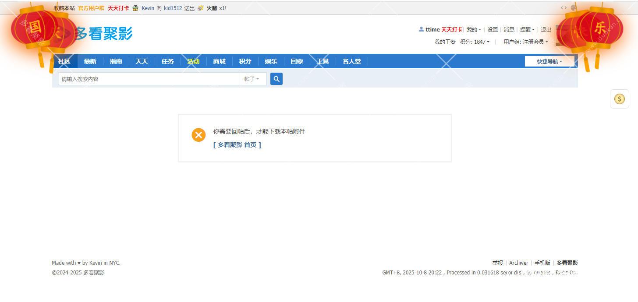
Task: Expand the 提醒 notifications dropdown
Action: tap(527, 30)
